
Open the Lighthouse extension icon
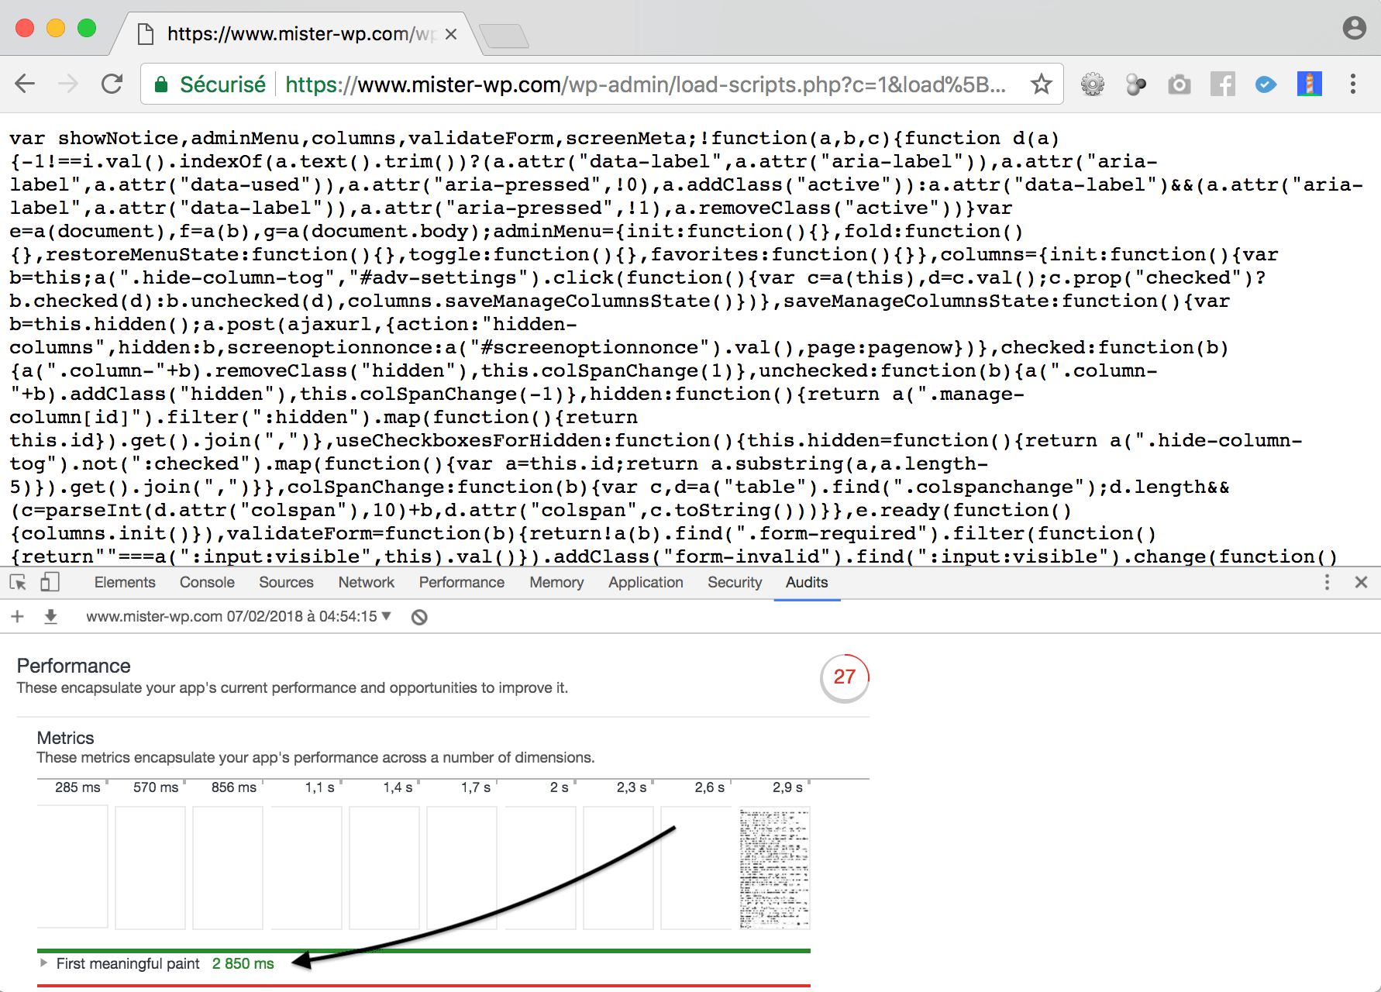pyautogui.click(x=1309, y=84)
